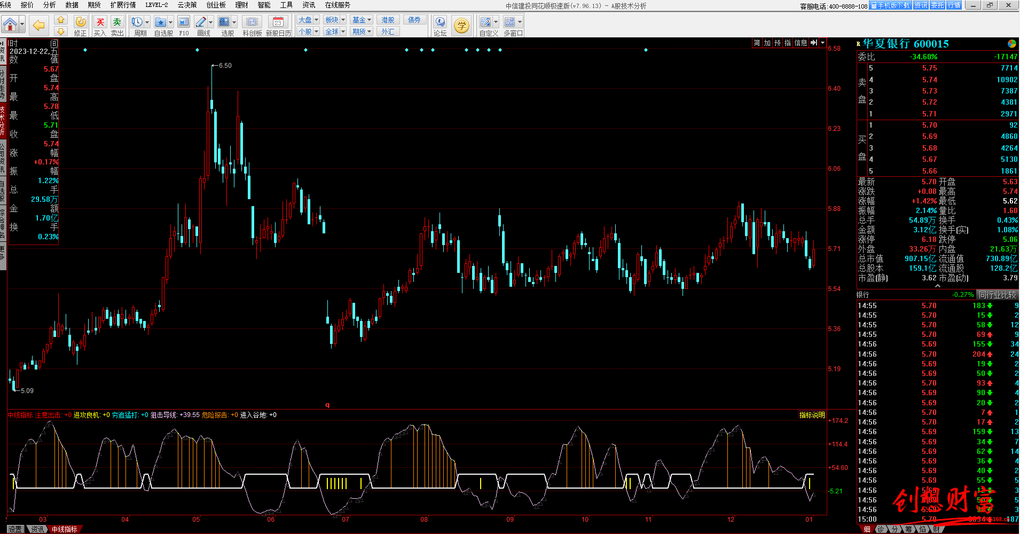Open the 选股 stock screener icon
Screen dimensions: 1020x534
coord(224,22)
